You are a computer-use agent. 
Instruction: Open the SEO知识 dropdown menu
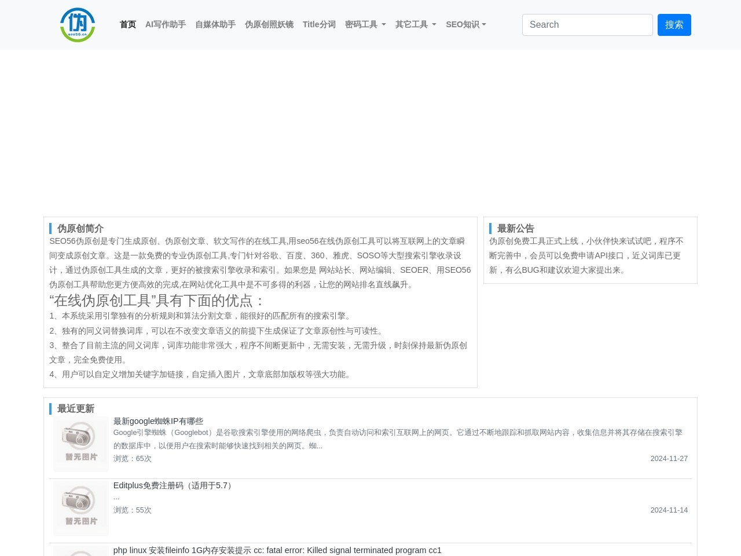(465, 24)
